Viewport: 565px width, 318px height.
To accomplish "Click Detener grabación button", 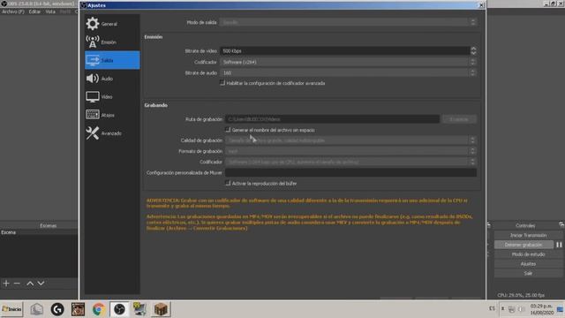I will (524, 245).
